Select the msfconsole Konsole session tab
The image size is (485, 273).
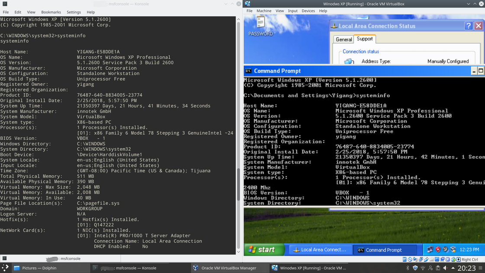pyautogui.click(x=60, y=258)
